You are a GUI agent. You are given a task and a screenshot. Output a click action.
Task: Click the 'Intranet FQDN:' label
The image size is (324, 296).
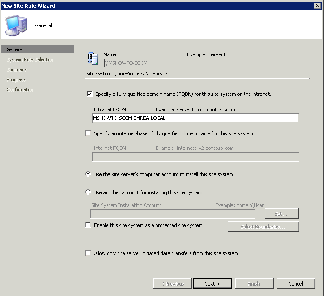tap(111, 109)
